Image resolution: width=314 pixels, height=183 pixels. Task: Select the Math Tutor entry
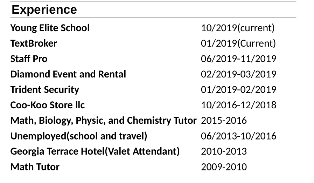coord(35,167)
